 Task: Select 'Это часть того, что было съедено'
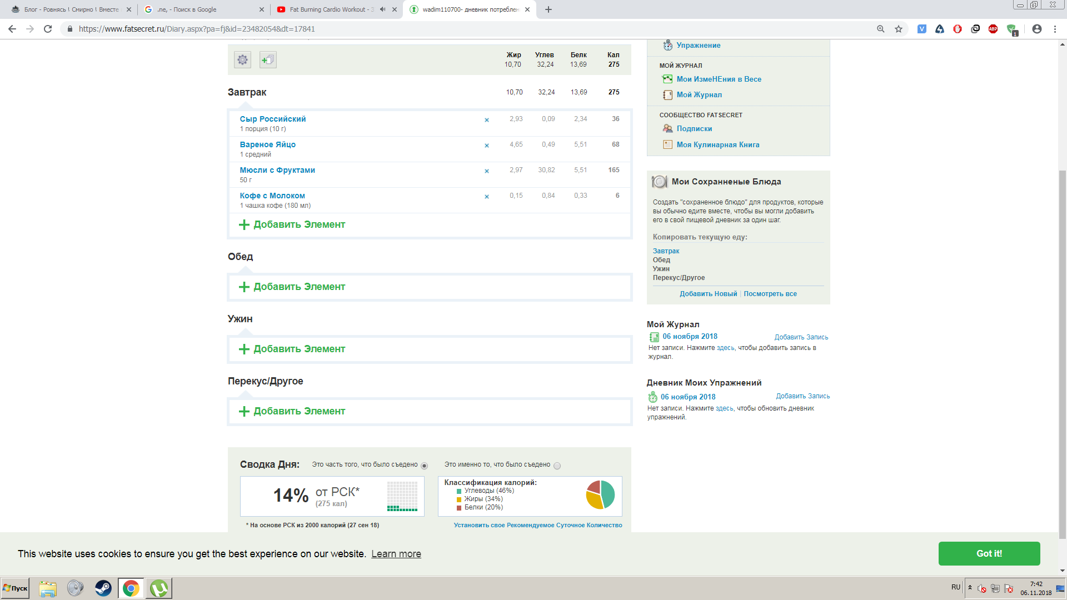click(425, 466)
